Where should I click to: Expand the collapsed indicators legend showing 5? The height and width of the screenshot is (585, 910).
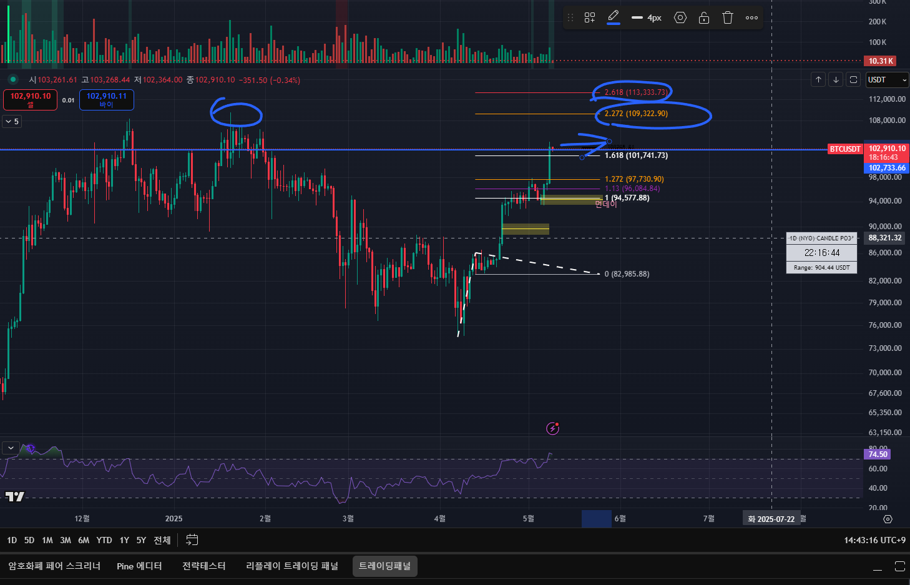[x=12, y=122]
